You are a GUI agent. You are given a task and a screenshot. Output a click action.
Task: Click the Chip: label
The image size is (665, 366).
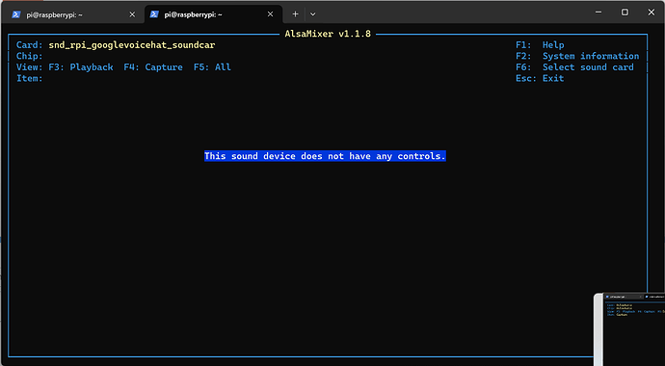coord(29,56)
